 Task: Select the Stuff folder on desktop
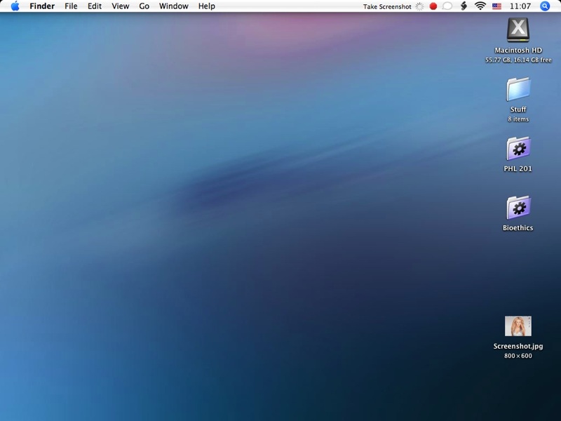(x=518, y=90)
